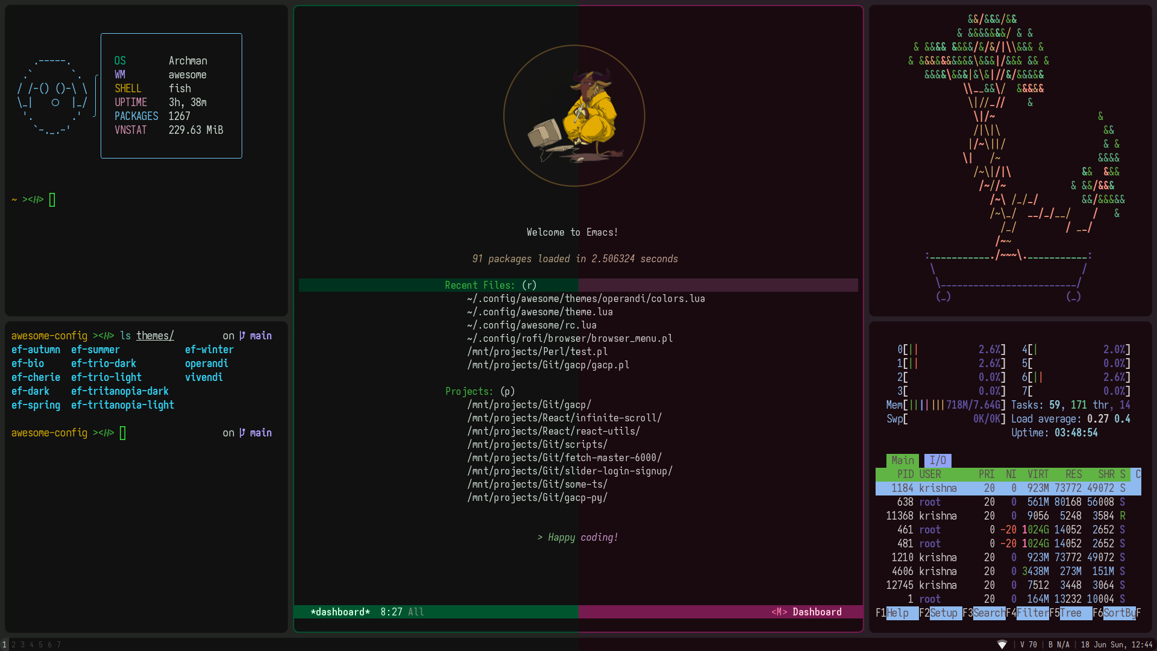Click ef-tritanopia-light in terminal listing

point(122,405)
